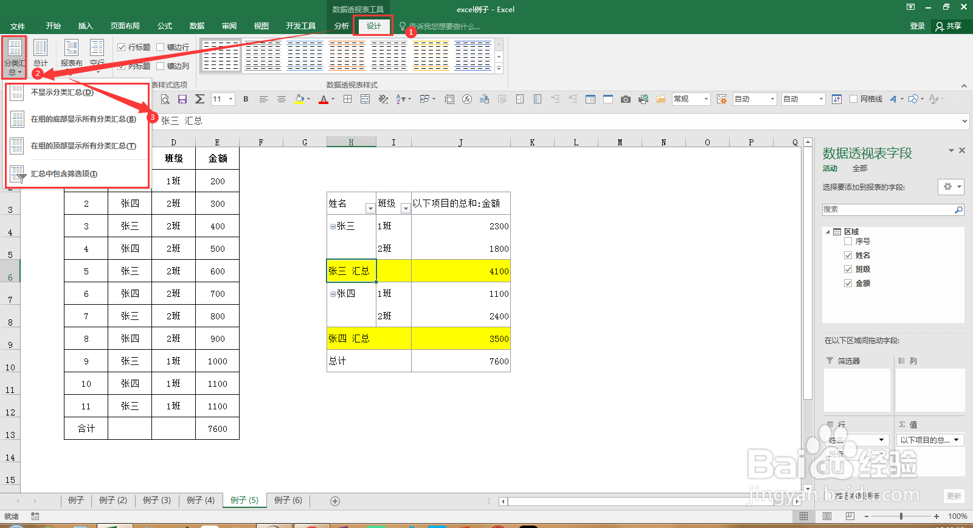
Task: Click the camera icon in toolbar
Action: (x=625, y=99)
